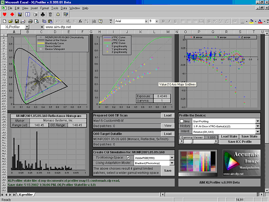Click the formula bar showing www.aim-dtp.net

[x=156, y=27]
